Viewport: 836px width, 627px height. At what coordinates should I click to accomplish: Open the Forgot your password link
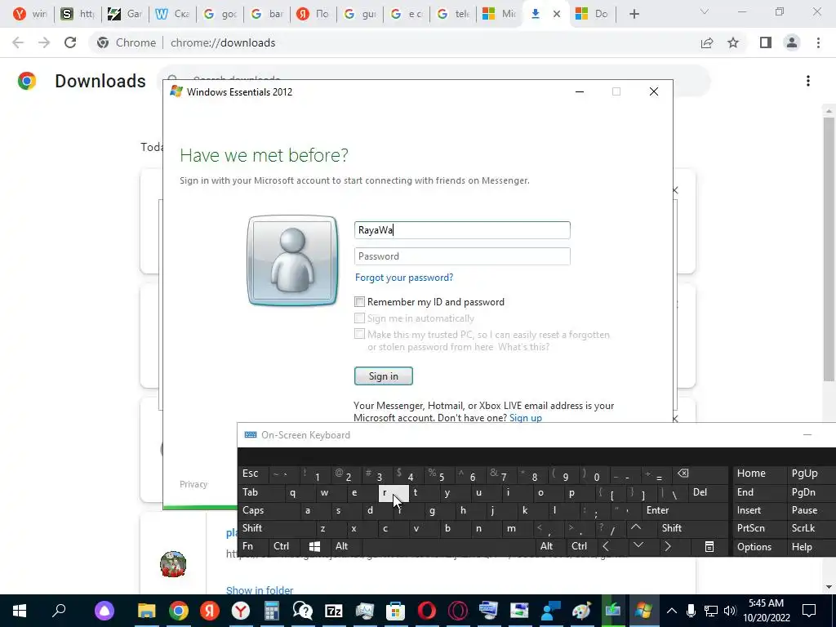(404, 278)
